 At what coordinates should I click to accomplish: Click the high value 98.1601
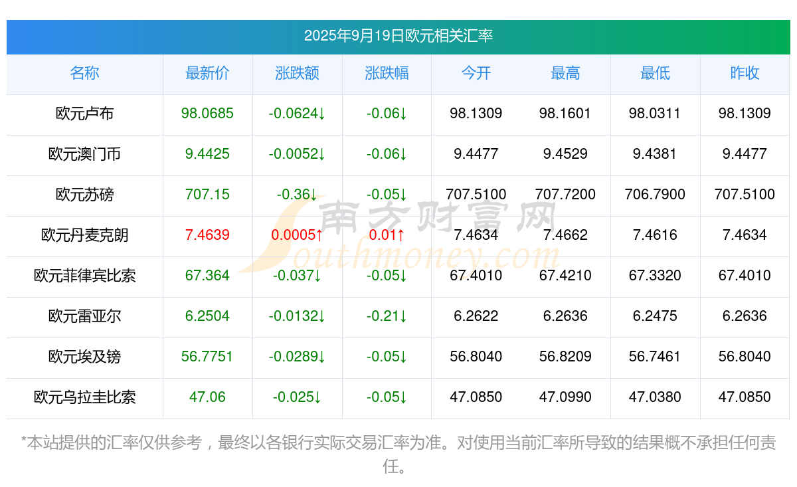click(565, 114)
